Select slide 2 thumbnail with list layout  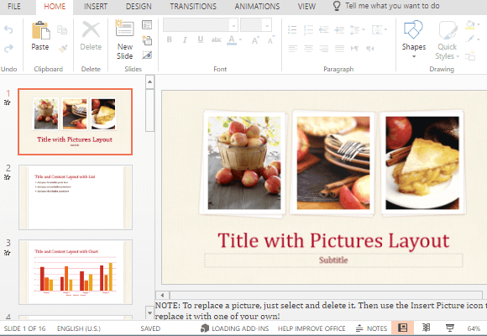pyautogui.click(x=76, y=197)
